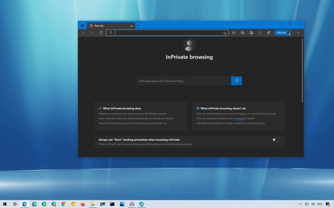
Task: Open PowerShell from taskbar
Action: 103,204
